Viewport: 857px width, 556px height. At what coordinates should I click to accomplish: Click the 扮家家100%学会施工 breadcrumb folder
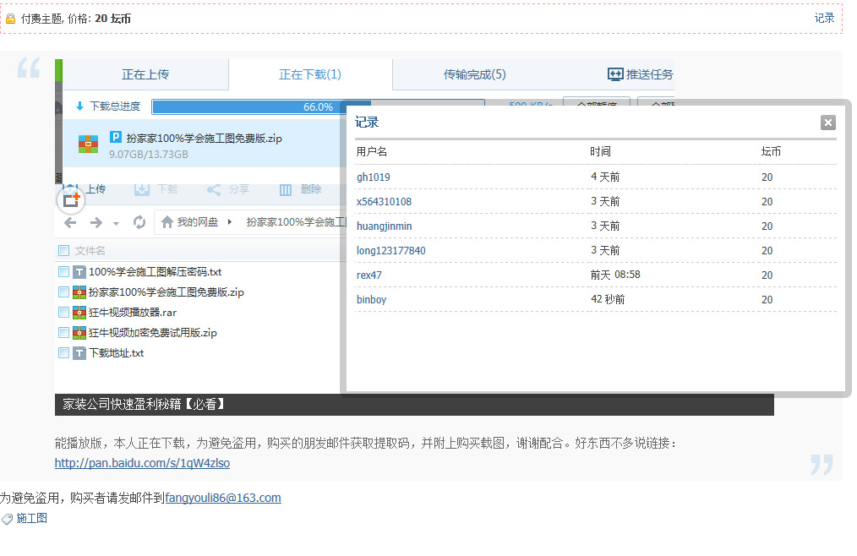coord(297,222)
